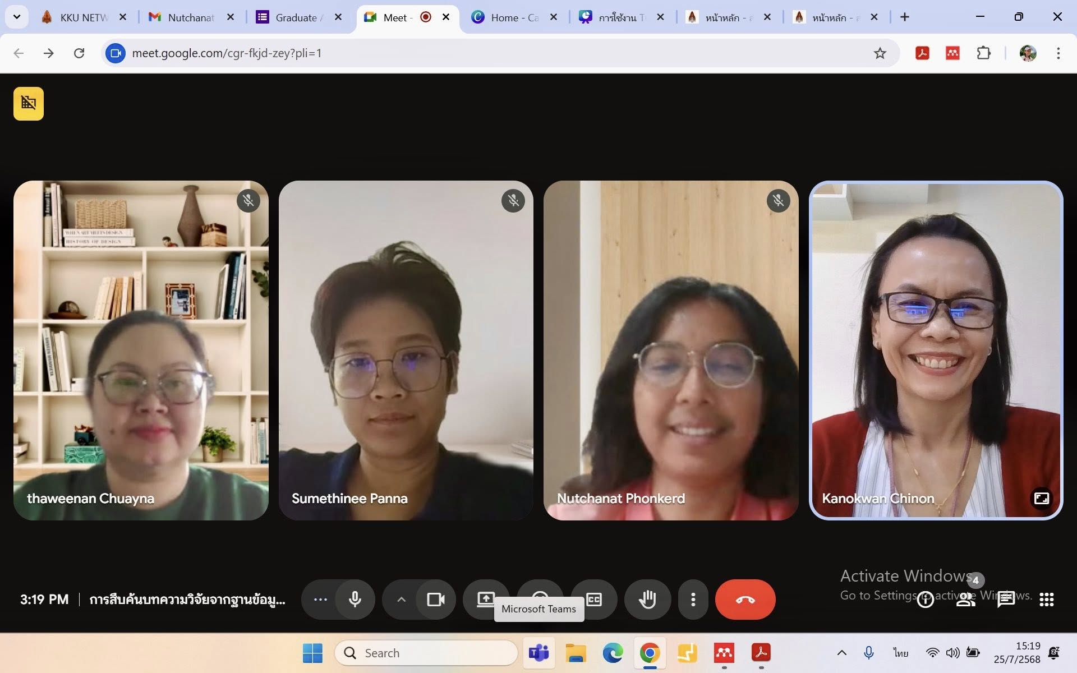Open the in-call chat messages panel
Viewport: 1077px width, 673px height.
click(1006, 600)
